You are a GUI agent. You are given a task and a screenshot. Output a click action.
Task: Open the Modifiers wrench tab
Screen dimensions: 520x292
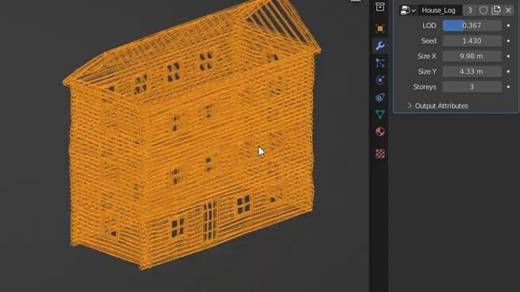(380, 45)
